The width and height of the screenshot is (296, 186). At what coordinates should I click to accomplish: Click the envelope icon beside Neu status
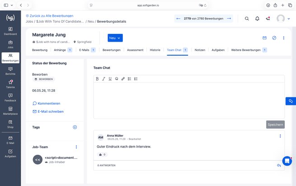point(264,38)
